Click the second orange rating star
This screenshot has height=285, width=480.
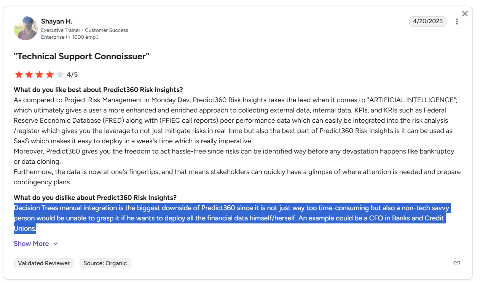click(29, 74)
